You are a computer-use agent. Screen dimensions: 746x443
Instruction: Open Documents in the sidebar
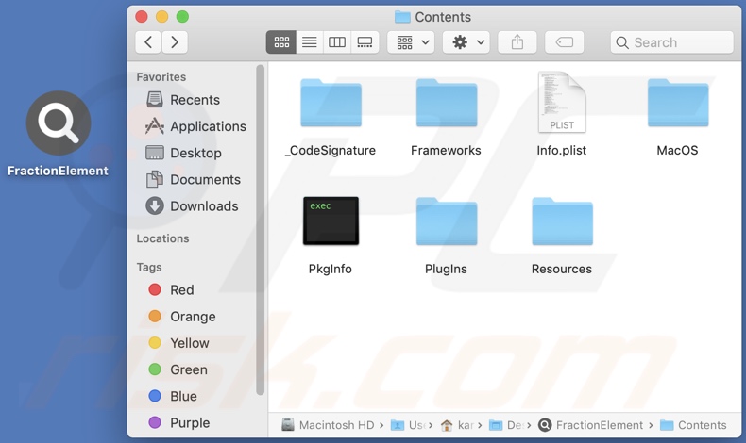[x=194, y=179]
